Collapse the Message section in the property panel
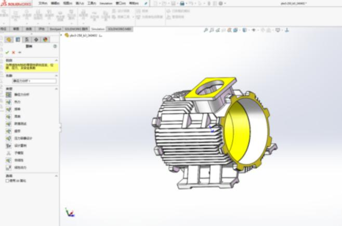Image resolution: width=342 pixels, height=226 pixels. pos(56,60)
